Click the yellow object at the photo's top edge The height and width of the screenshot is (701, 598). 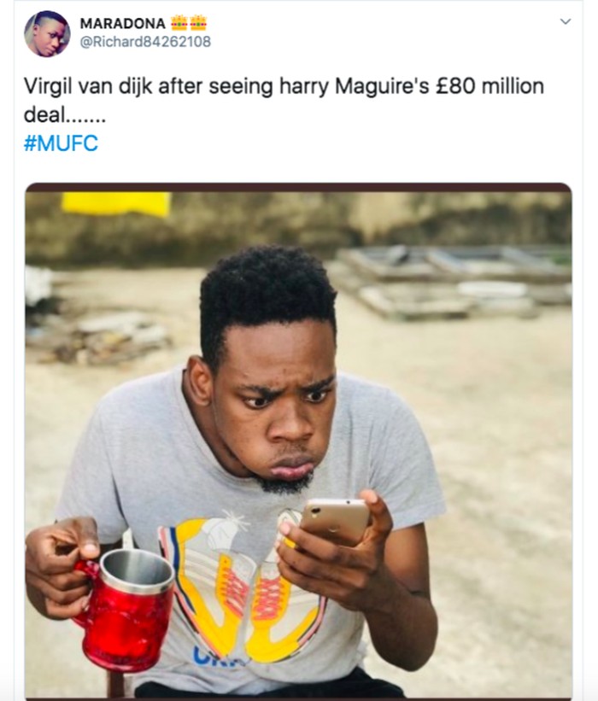(x=116, y=203)
